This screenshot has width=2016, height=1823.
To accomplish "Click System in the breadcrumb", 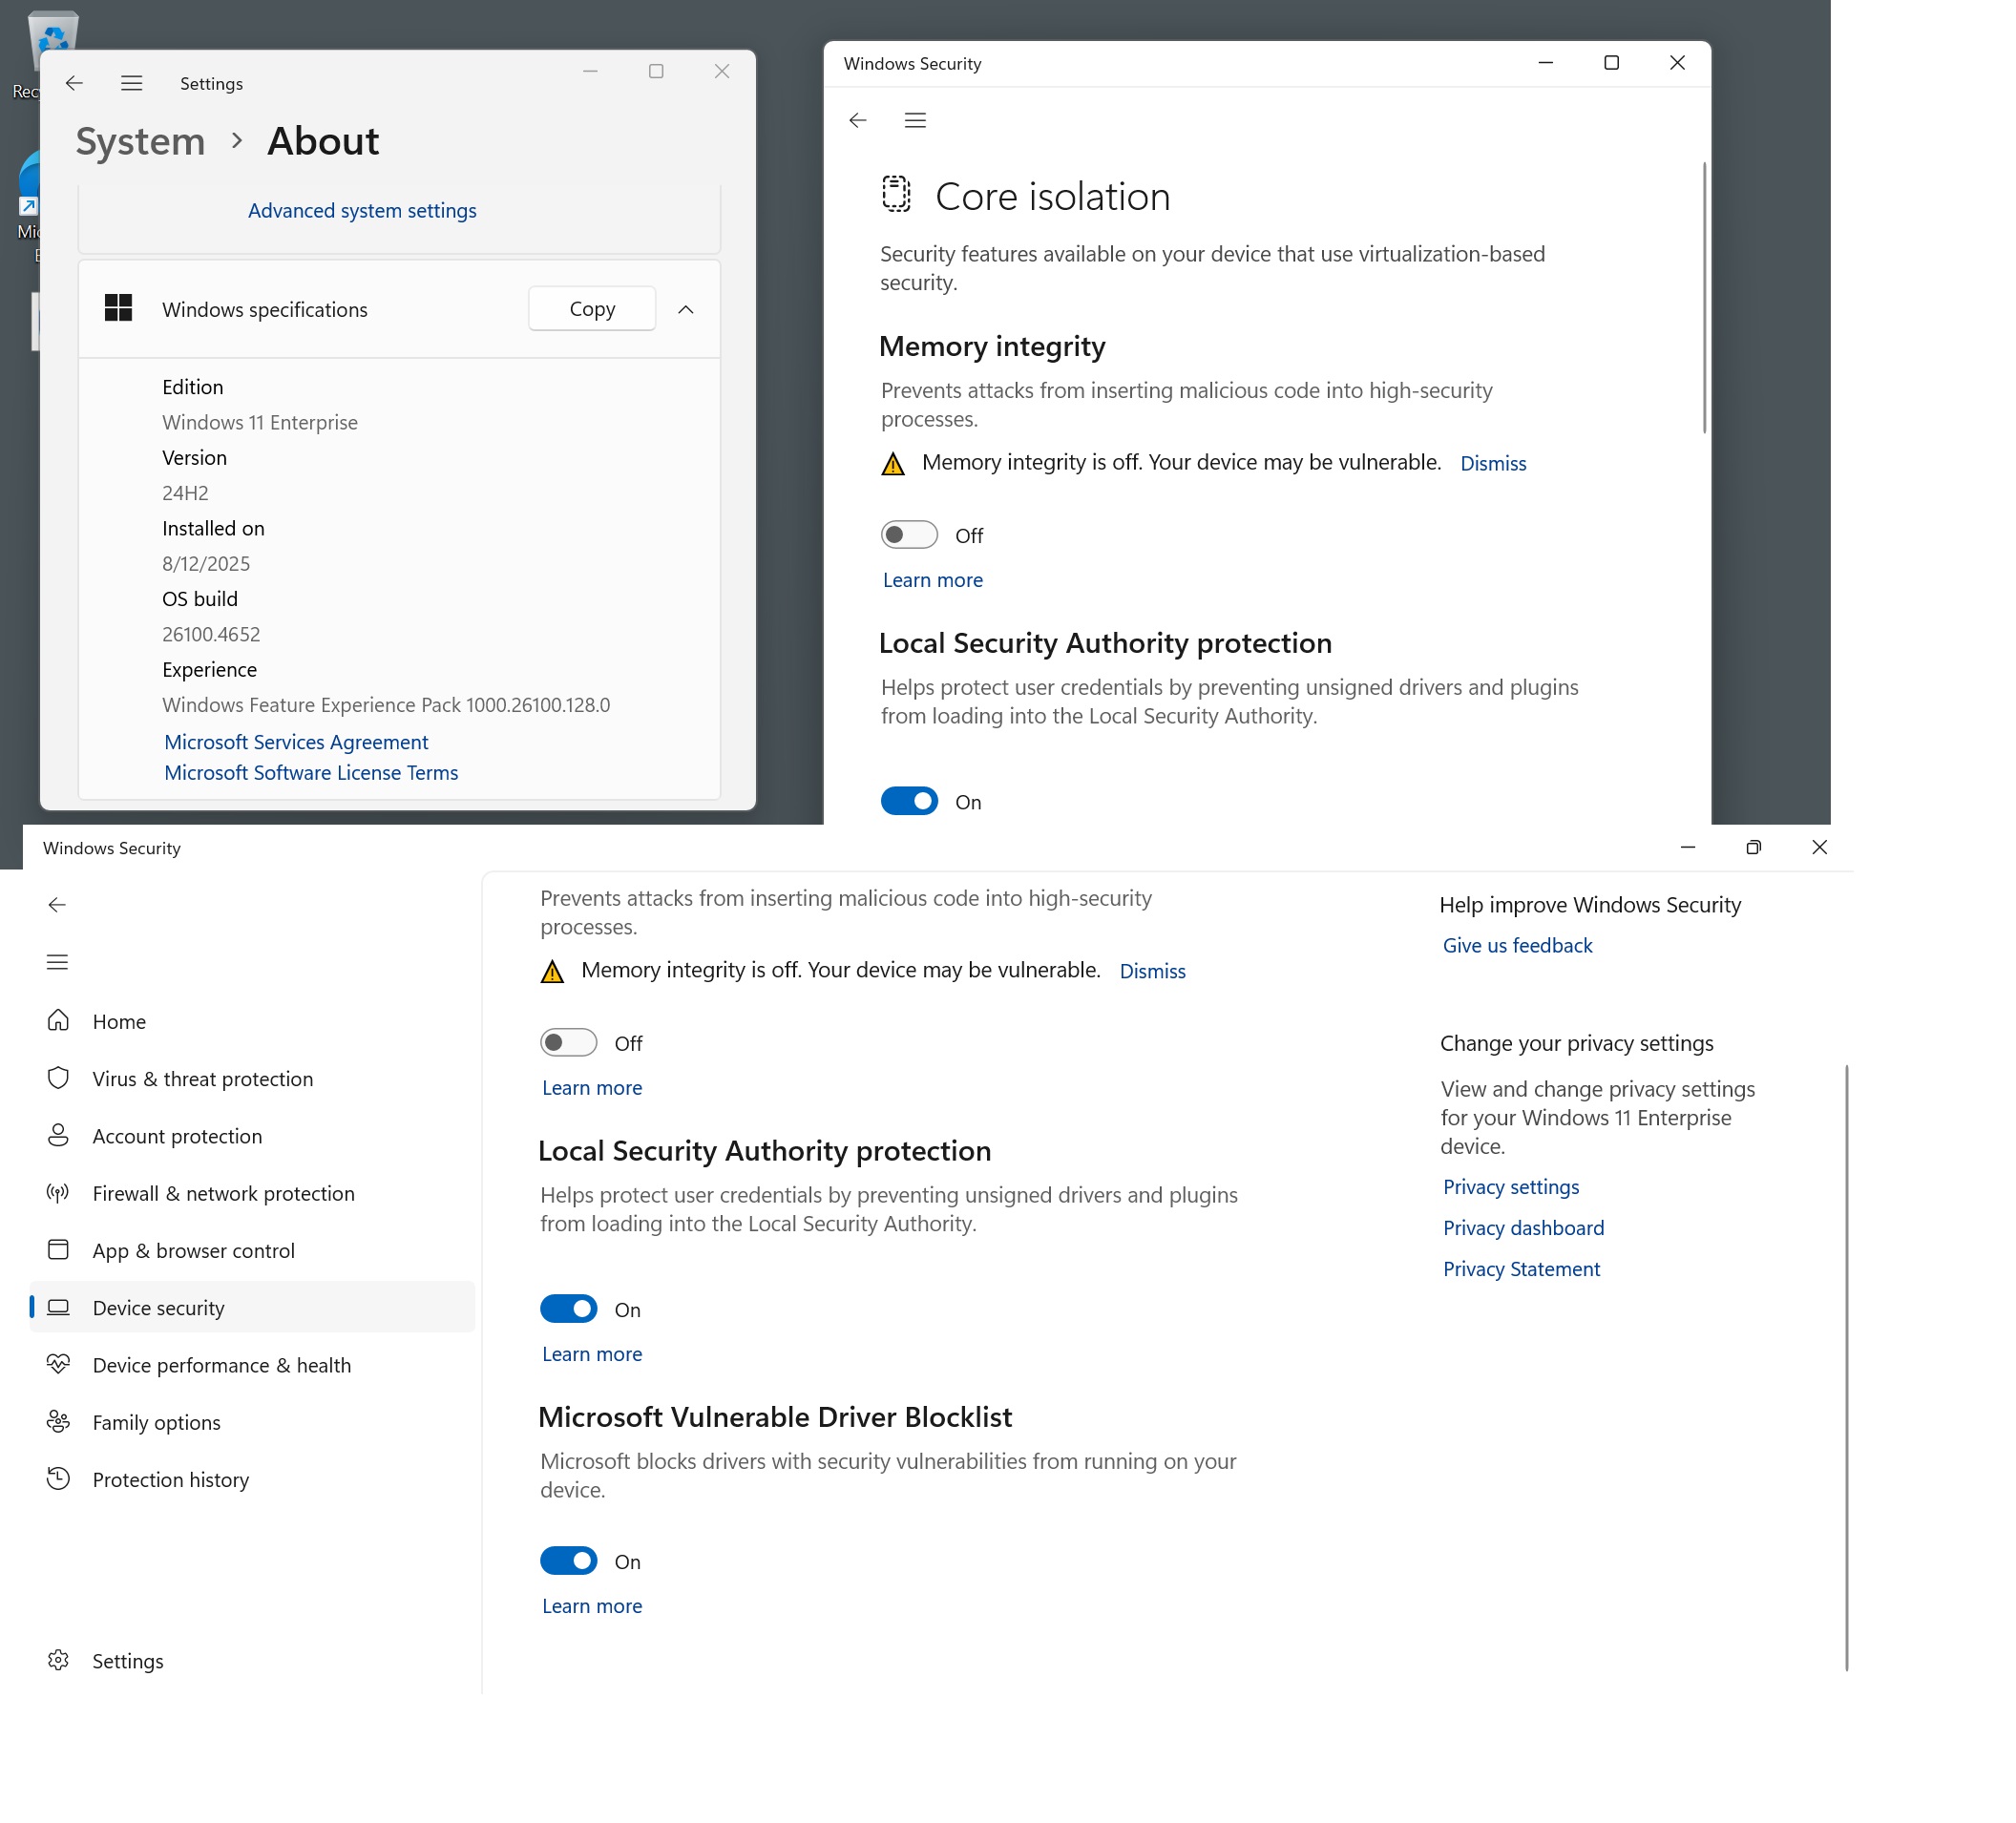I will coord(140,141).
